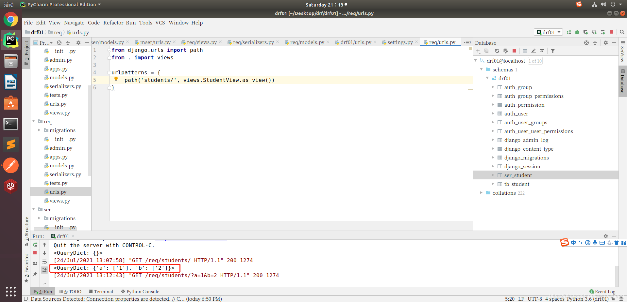Open data source properties wrench icon

pyautogui.click(x=506, y=51)
